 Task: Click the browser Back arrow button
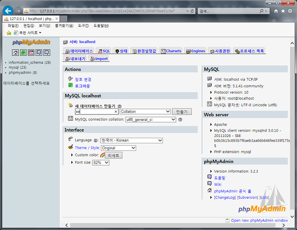[x=8, y=11]
